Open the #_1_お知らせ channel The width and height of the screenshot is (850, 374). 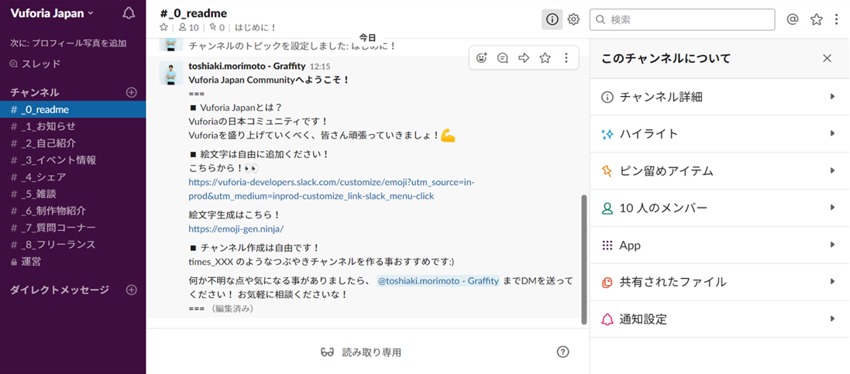[73, 126]
